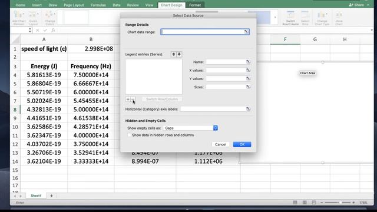The height and width of the screenshot is (212, 377).
Task: Select the 'speed of light (c)' cell
Action: 44,49
